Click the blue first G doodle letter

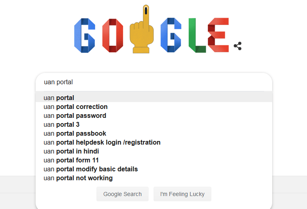pos(85,36)
